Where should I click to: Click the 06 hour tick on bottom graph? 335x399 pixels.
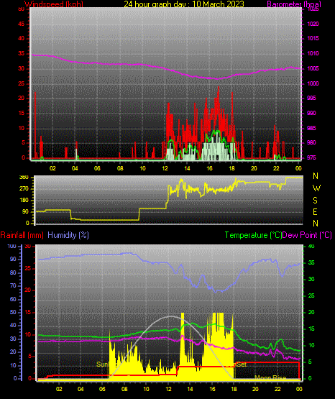click(x=102, y=389)
